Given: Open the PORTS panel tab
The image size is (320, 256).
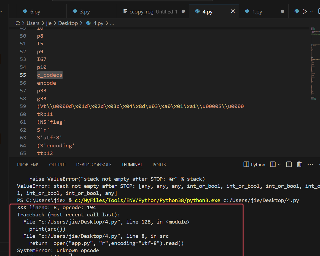Looking at the screenshot, I should click(159, 165).
